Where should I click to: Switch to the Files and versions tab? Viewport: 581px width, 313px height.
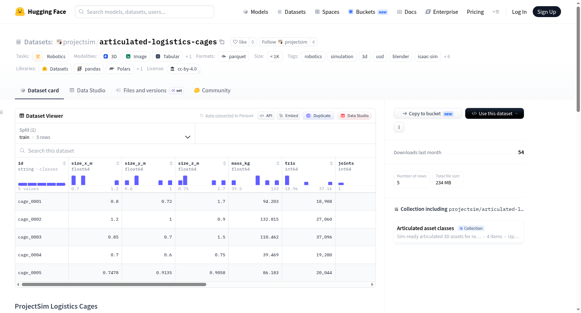tap(149, 91)
